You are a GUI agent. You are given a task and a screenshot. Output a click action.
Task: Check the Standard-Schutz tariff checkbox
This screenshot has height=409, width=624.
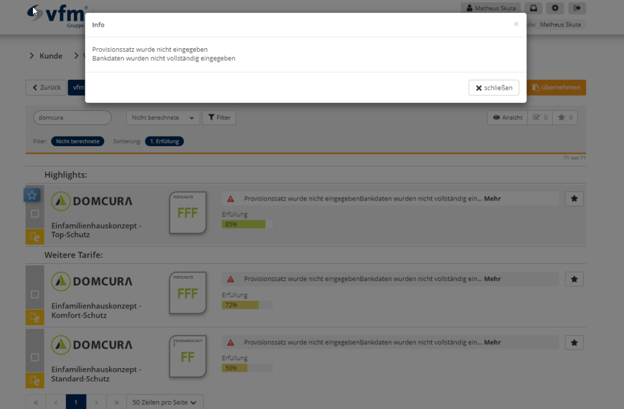(x=35, y=357)
